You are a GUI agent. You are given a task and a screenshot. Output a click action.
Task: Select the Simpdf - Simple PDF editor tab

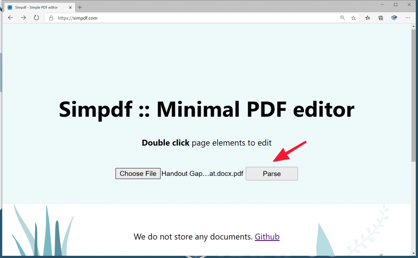(40, 7)
